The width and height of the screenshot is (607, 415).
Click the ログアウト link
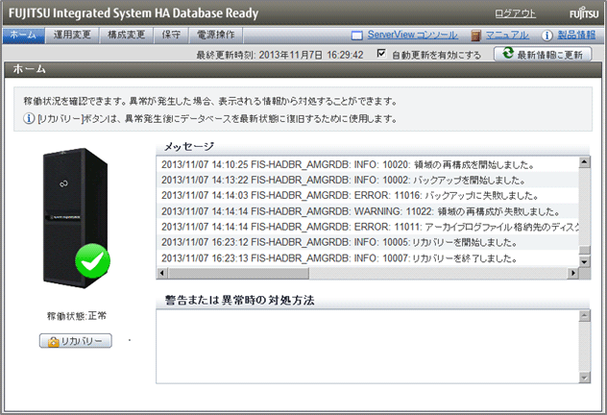[x=515, y=14]
